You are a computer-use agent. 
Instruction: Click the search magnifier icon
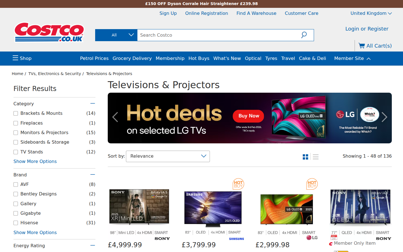click(304, 35)
